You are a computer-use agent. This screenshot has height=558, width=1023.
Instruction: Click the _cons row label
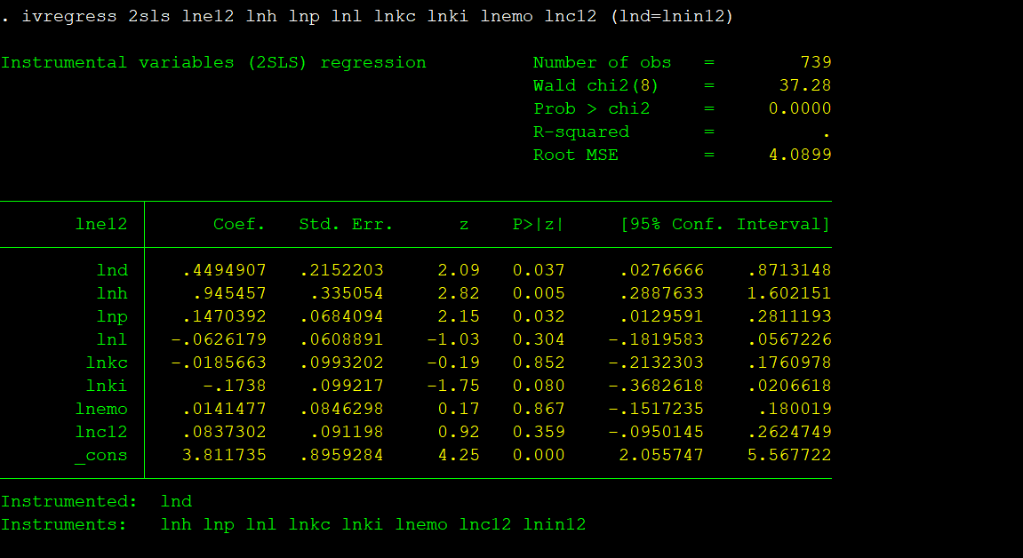click(x=101, y=456)
